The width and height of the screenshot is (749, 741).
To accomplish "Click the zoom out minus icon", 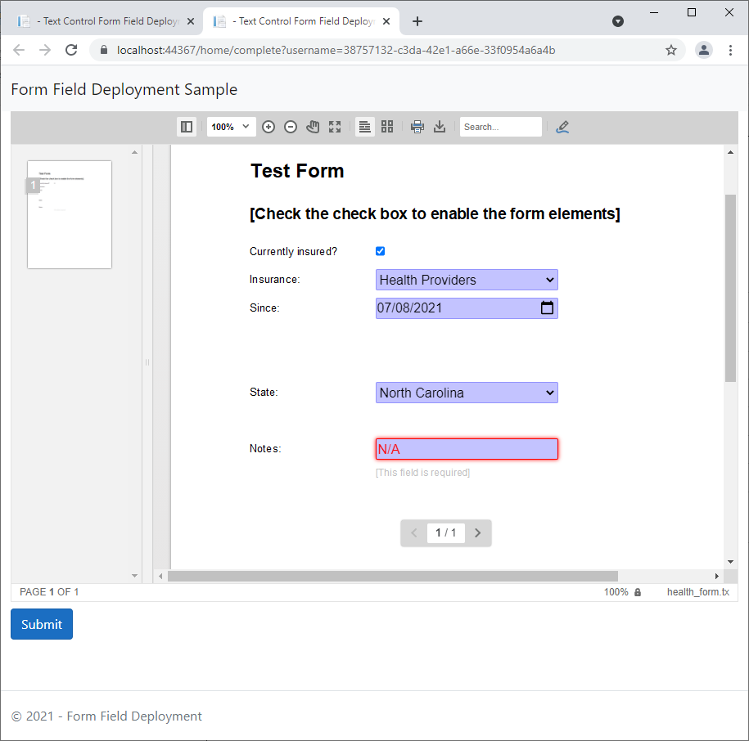I will click(x=291, y=127).
